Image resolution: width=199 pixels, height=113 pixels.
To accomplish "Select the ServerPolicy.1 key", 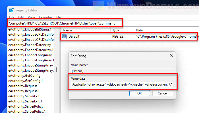I will 27,111.
